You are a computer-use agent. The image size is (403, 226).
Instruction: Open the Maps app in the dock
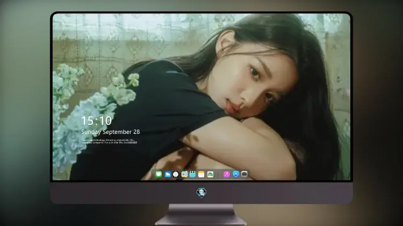point(184,175)
